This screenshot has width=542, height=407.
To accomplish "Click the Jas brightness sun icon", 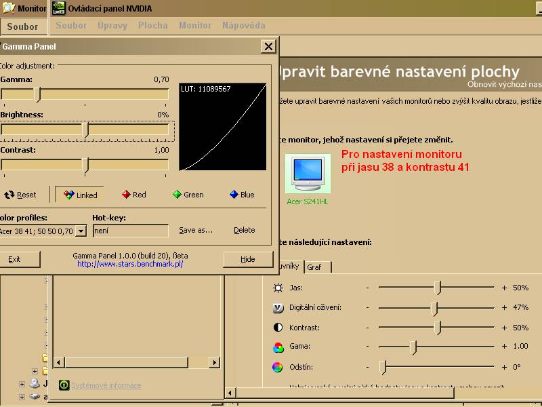I will click(278, 288).
